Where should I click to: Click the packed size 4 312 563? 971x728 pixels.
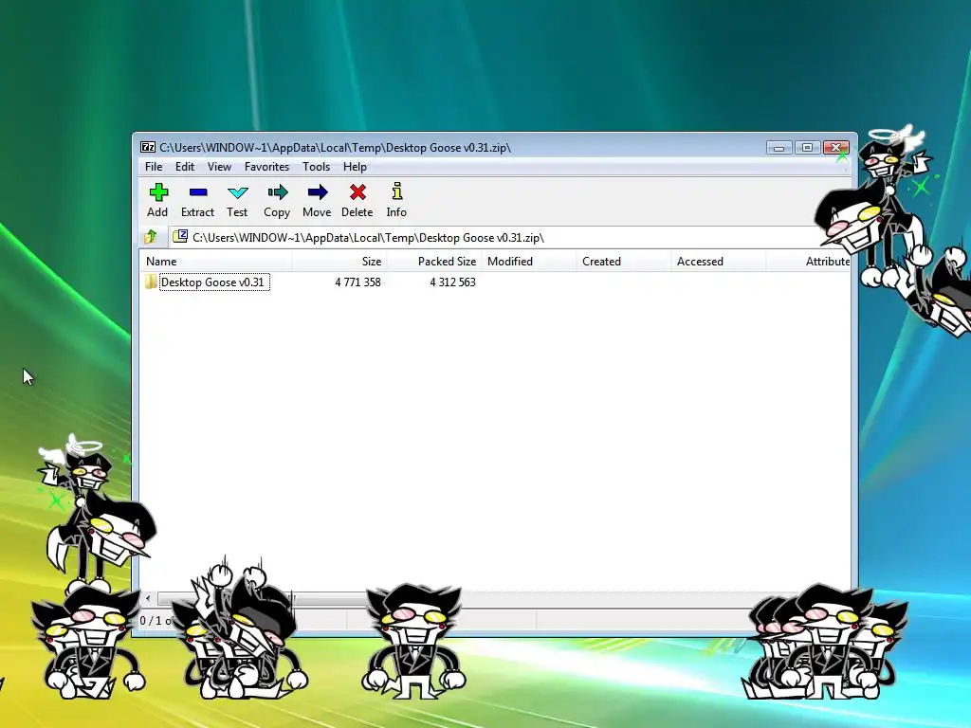(x=452, y=282)
